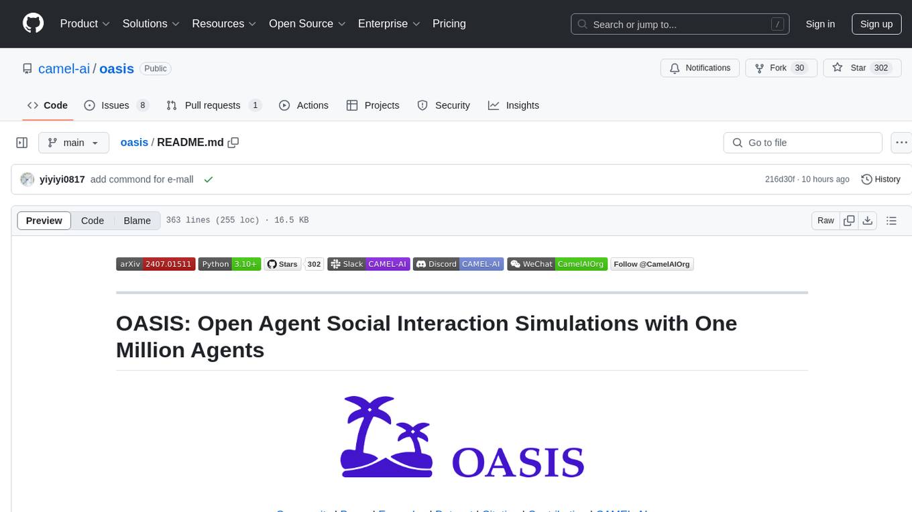This screenshot has width=912, height=512.
Task: Click the 363 lines file size text
Action: [237, 220]
